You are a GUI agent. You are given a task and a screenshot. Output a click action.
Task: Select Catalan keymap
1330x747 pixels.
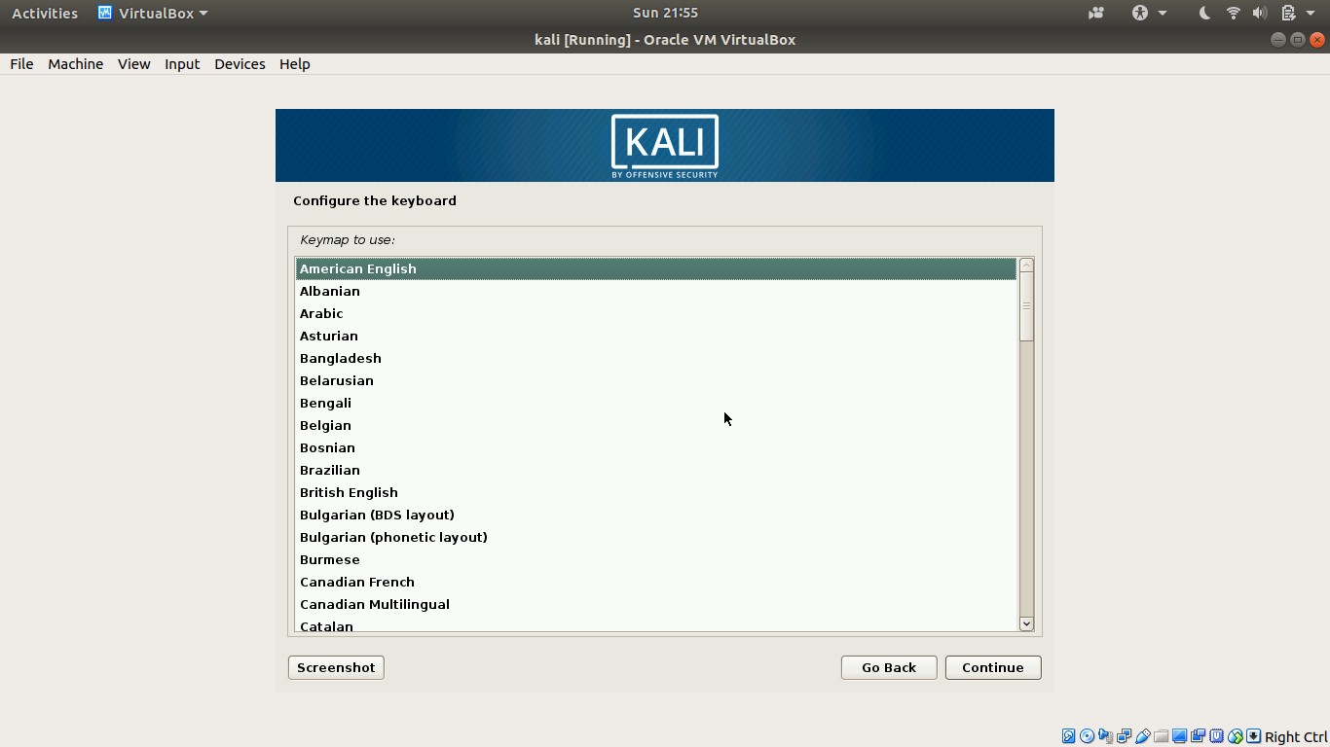click(x=656, y=624)
